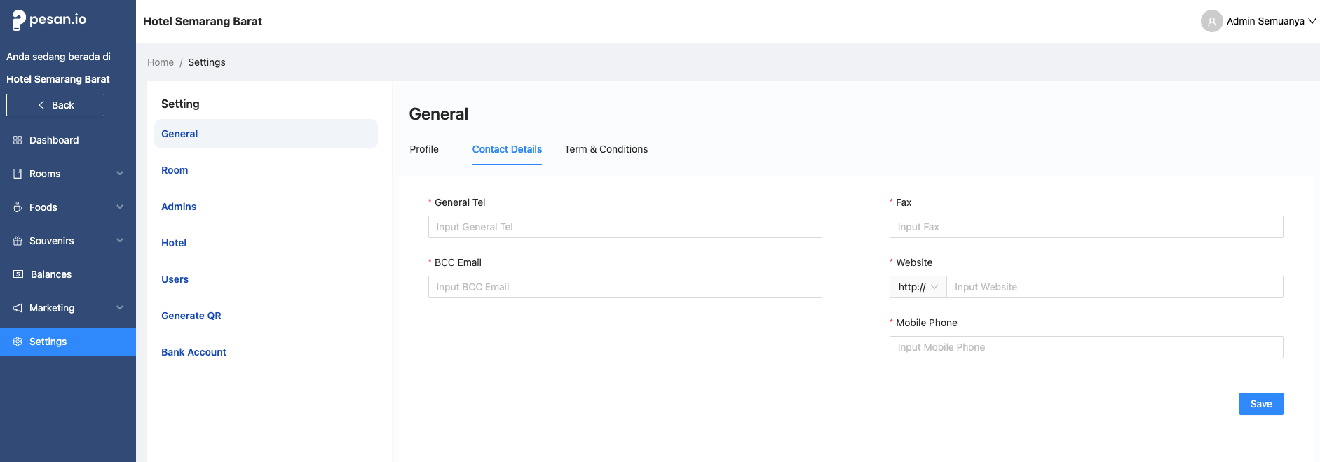The image size is (1320, 462).
Task: Click the admin user avatar icon
Action: click(1211, 21)
